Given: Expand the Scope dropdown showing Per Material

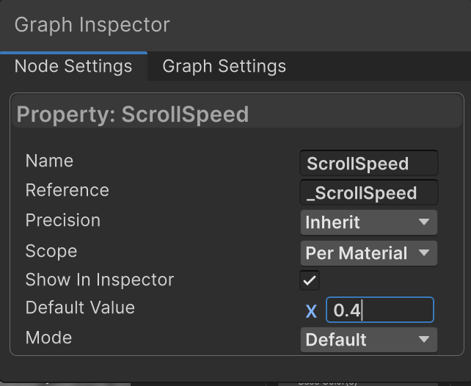Looking at the screenshot, I should click(368, 253).
